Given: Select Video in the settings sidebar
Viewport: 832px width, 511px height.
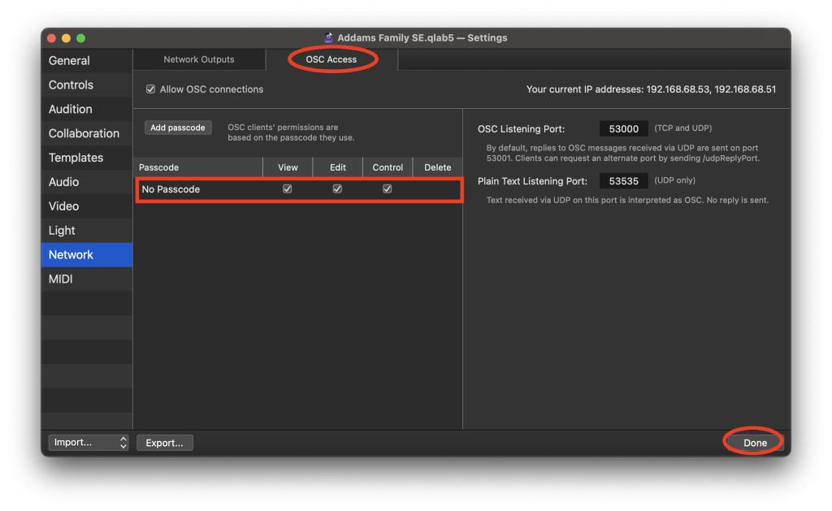Looking at the screenshot, I should coord(86,206).
